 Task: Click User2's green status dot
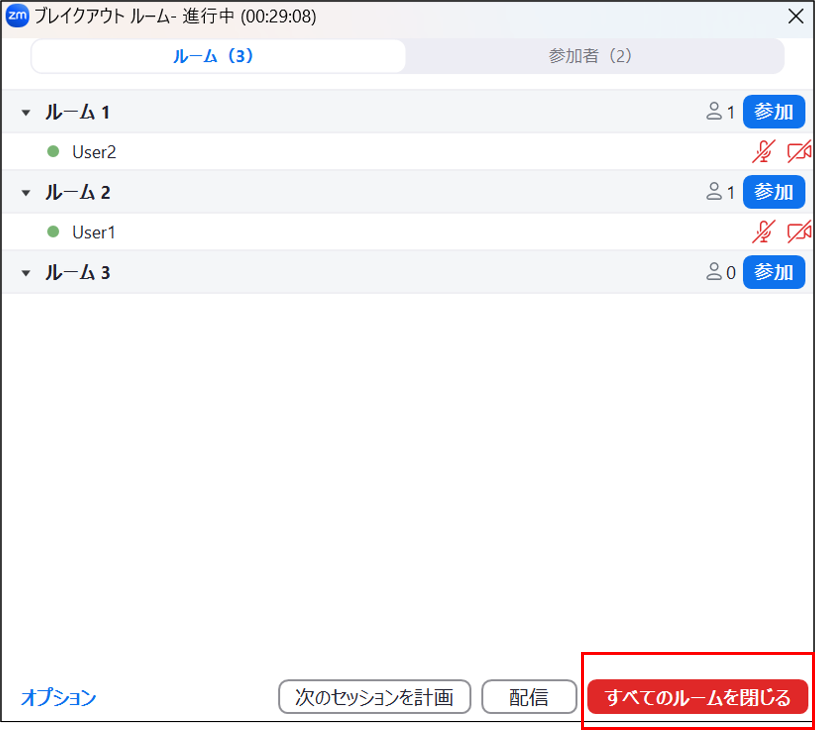(x=53, y=151)
